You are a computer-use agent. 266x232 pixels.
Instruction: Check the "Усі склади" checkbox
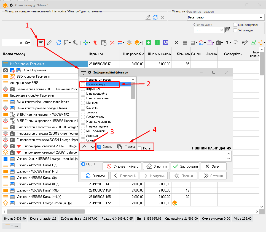(235, 30)
